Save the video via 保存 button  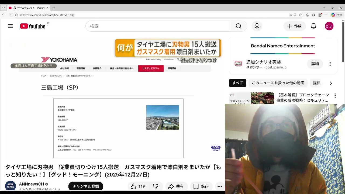coord(201,186)
